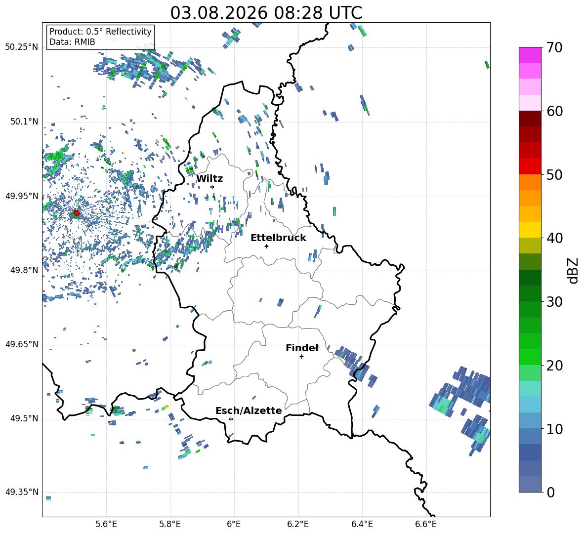The height and width of the screenshot is (534, 585).
Task: Click the dark maroon 60 dBZ colorbar segment
Action: pyautogui.click(x=530, y=119)
